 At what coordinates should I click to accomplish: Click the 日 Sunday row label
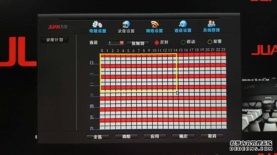(x=91, y=62)
